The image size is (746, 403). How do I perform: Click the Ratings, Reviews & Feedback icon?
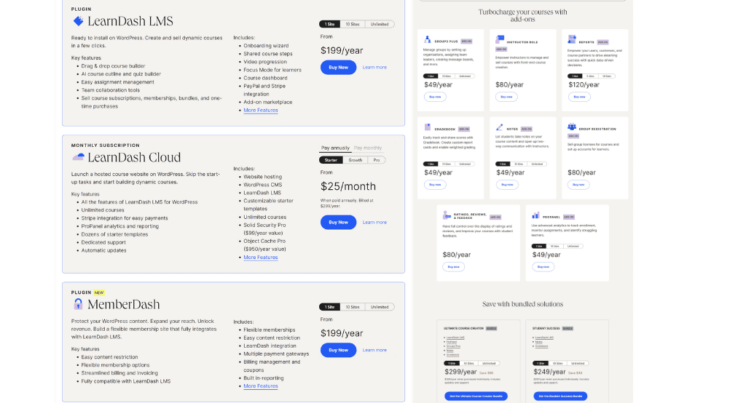coord(447,215)
